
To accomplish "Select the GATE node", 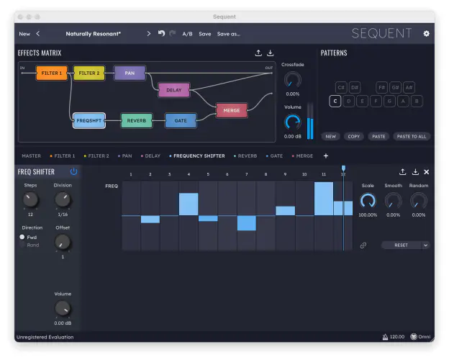I will pyautogui.click(x=181, y=121).
